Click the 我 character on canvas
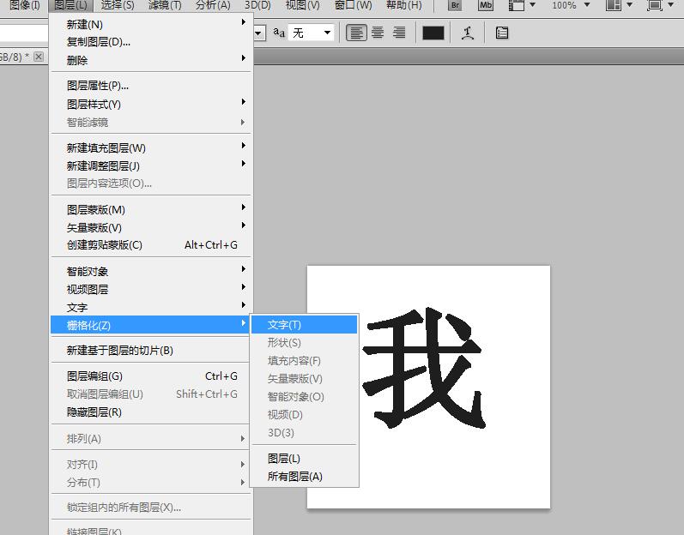Viewport: 684px width, 535px height. (423, 368)
